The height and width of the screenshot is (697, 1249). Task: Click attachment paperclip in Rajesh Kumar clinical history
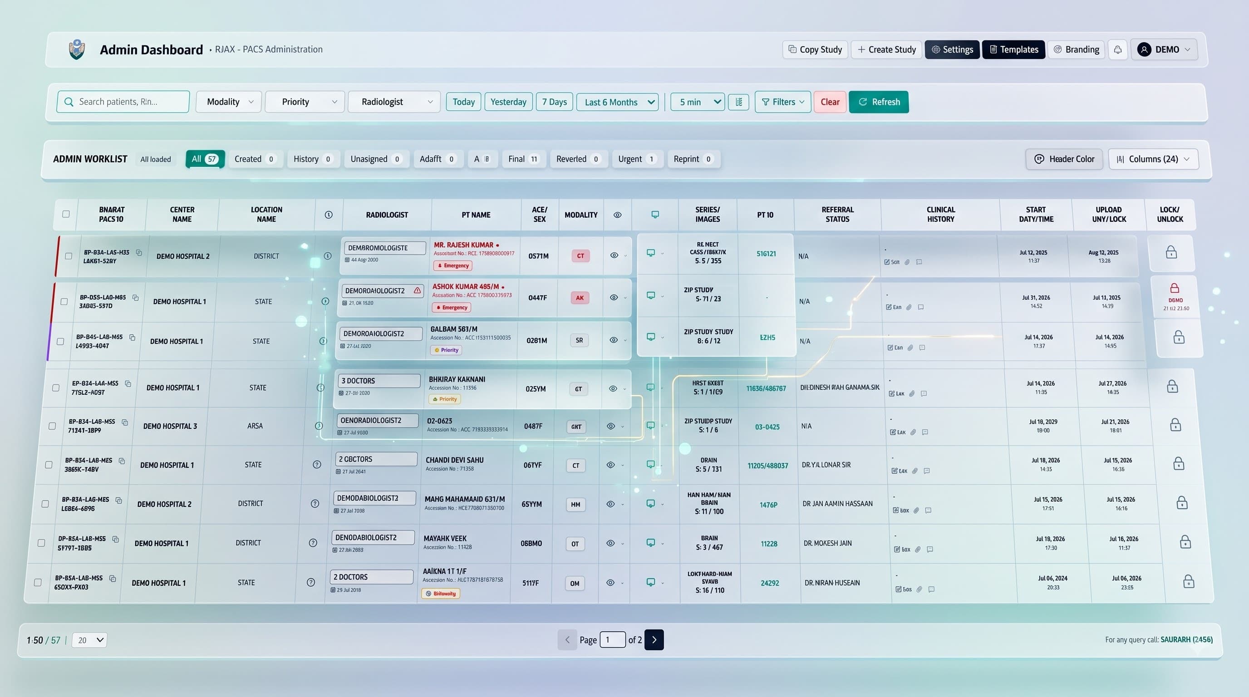907,262
